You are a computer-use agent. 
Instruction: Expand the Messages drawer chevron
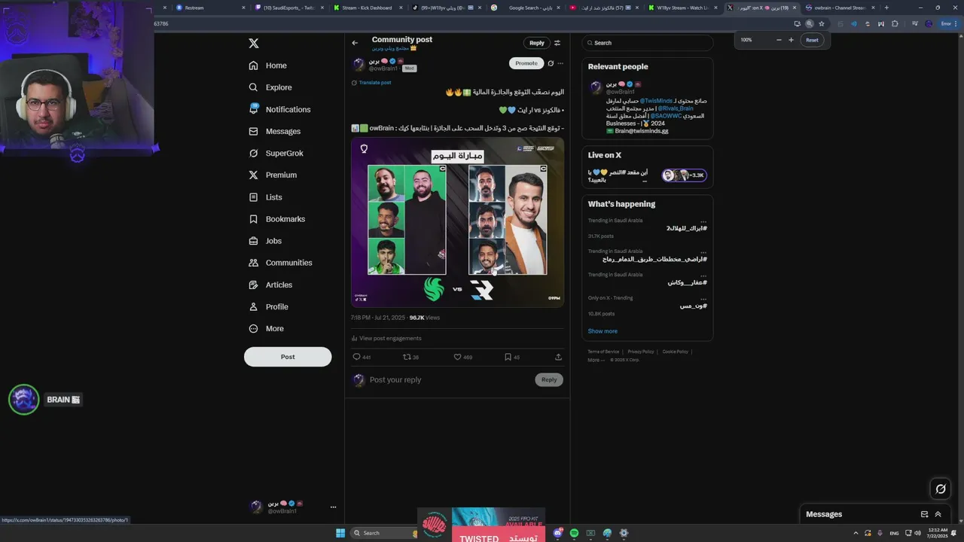938,514
